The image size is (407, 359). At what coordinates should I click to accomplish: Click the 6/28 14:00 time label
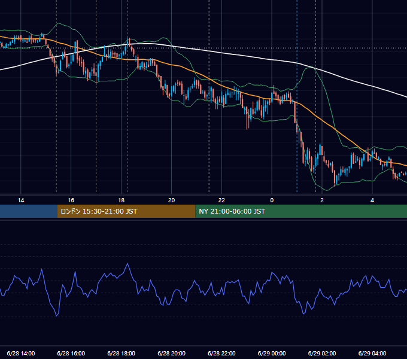point(21,353)
